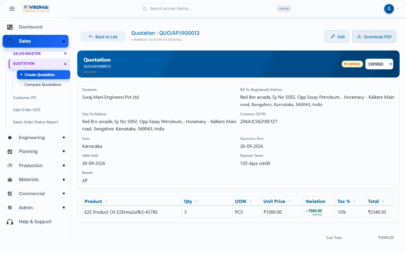
Task: Expand the Admin menu arrow
Action: pos(64,208)
